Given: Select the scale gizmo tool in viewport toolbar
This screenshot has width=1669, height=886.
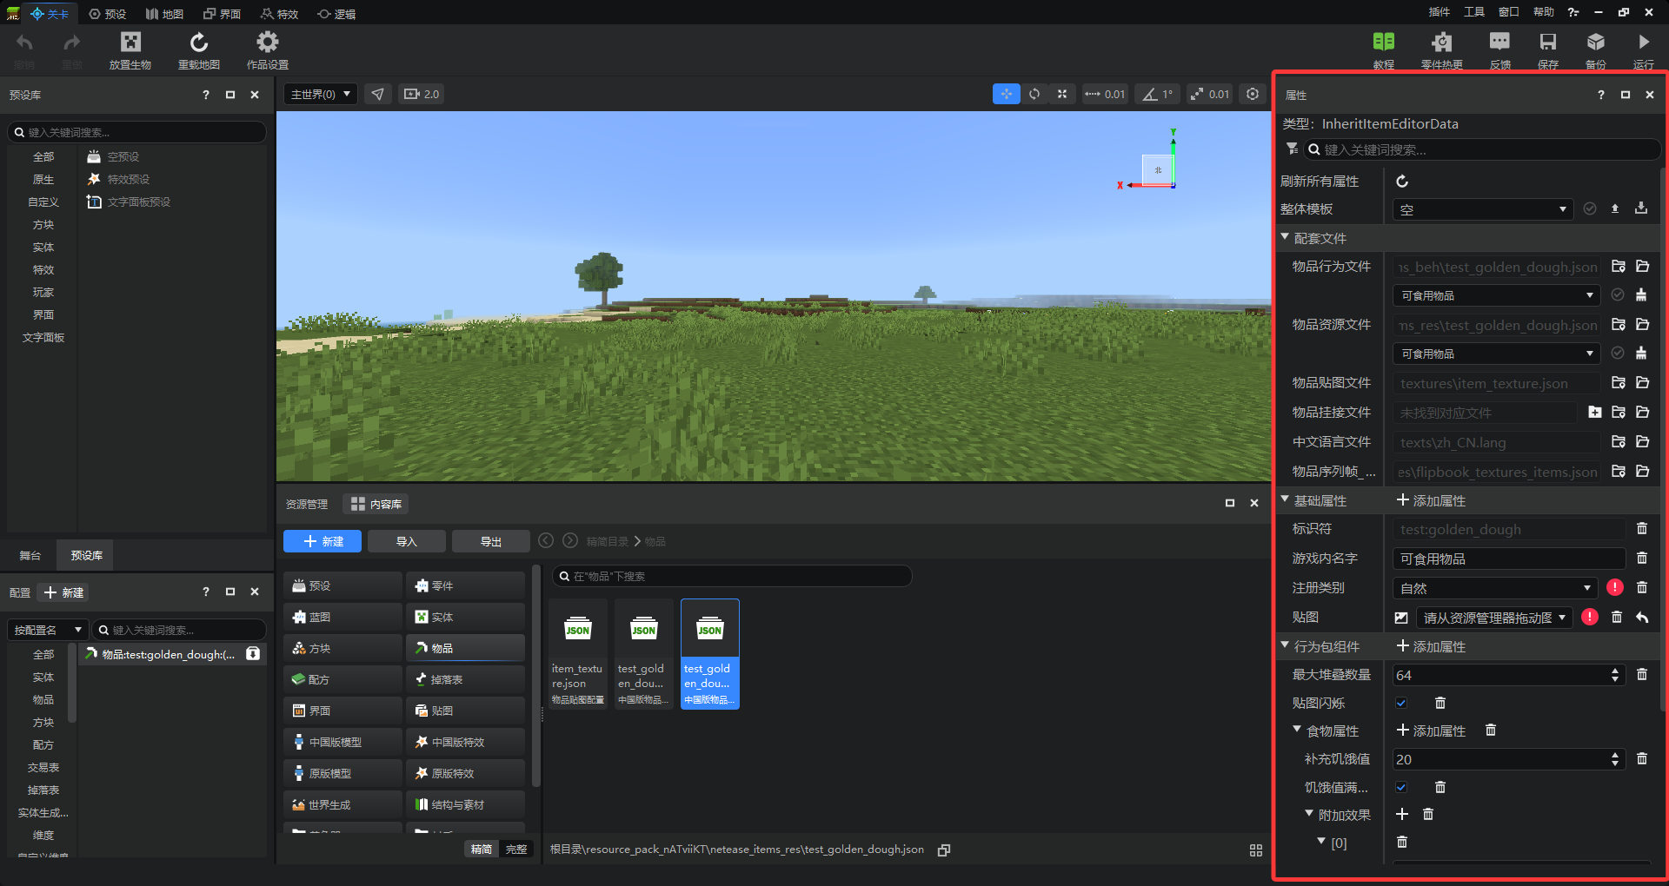Looking at the screenshot, I should coord(1062,94).
